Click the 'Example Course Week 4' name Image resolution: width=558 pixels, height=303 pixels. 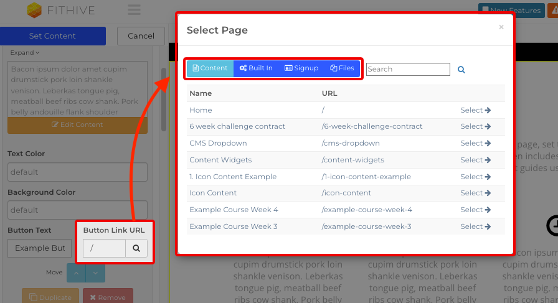234,210
